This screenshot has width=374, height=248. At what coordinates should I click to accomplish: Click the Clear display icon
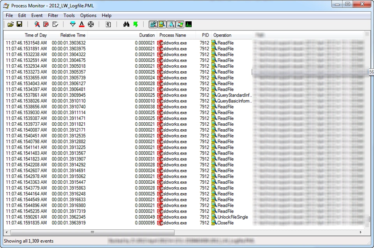55,24
